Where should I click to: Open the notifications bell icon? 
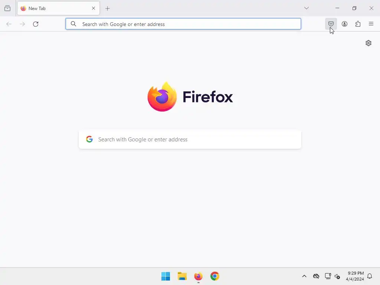click(370, 276)
